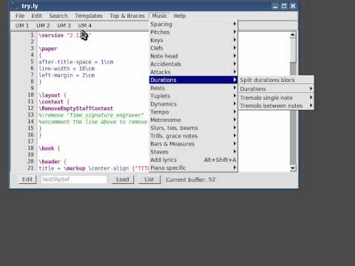Click the Edit button in bottom bar

(27, 180)
